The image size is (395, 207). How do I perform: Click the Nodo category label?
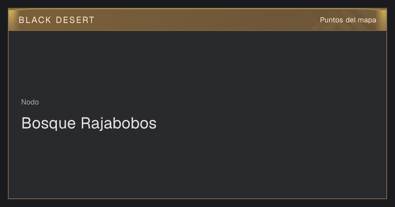(x=30, y=102)
